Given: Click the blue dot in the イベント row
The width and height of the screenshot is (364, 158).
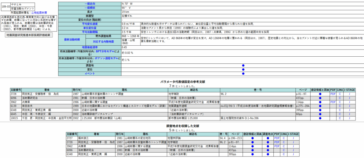Looking at the screenshot, I should [243, 73].
